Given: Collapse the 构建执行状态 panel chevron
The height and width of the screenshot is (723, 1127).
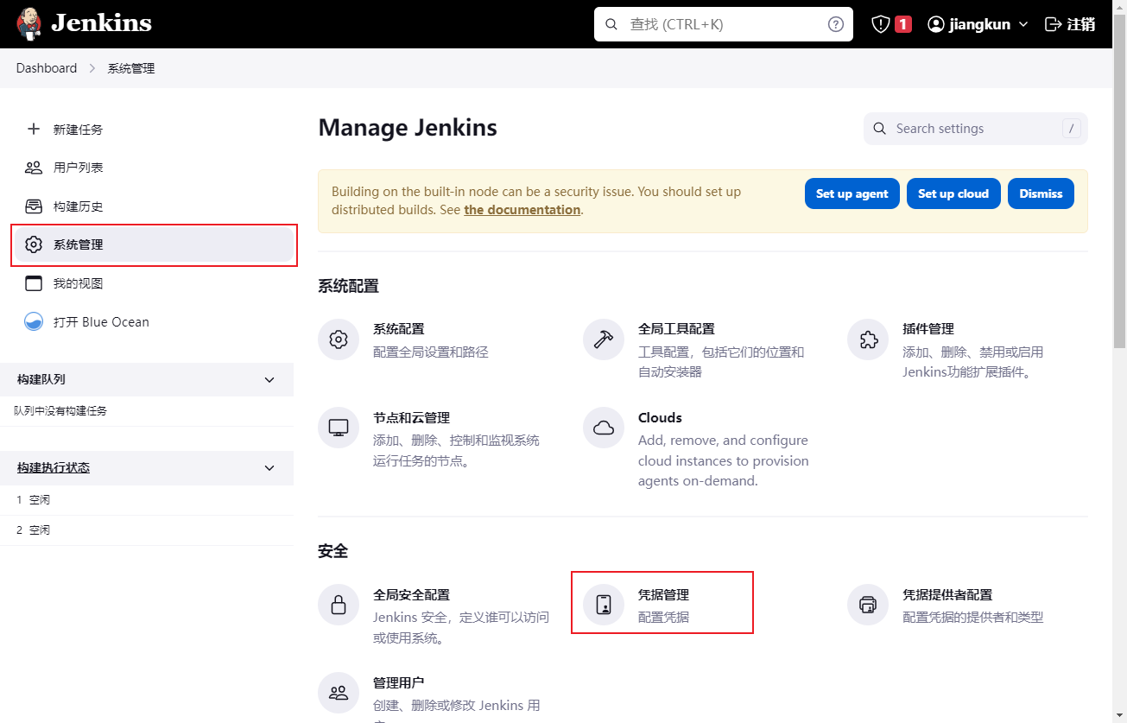Looking at the screenshot, I should click(x=269, y=468).
